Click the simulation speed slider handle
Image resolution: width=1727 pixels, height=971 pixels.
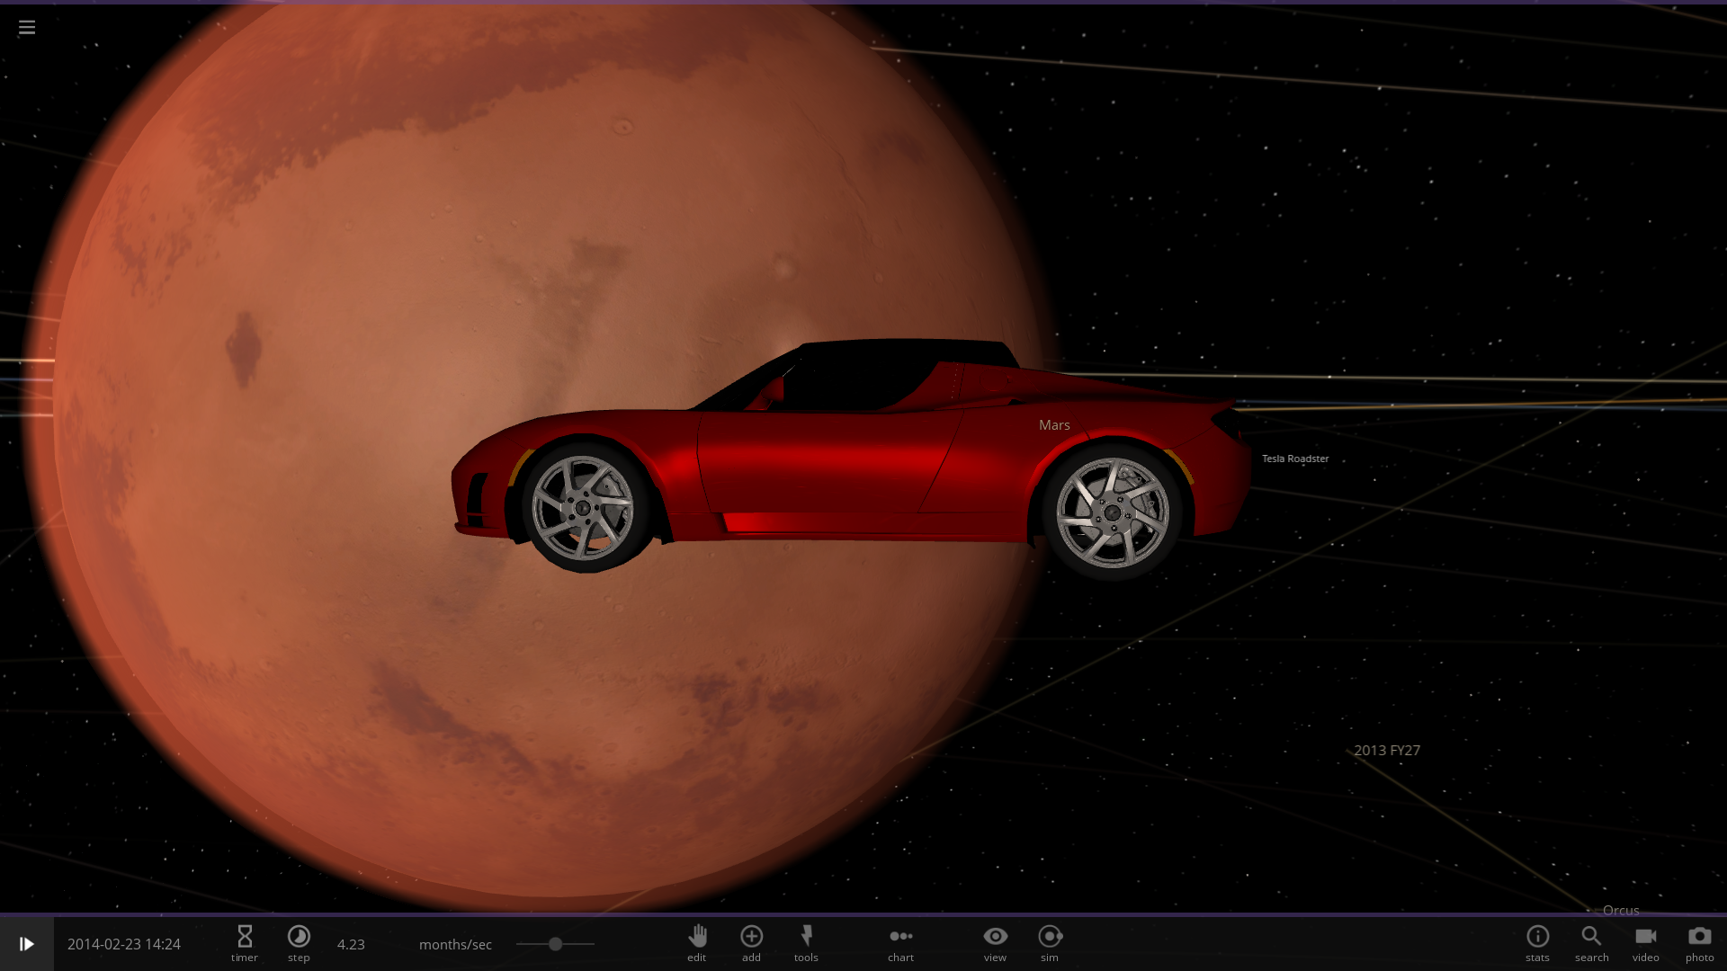556,944
